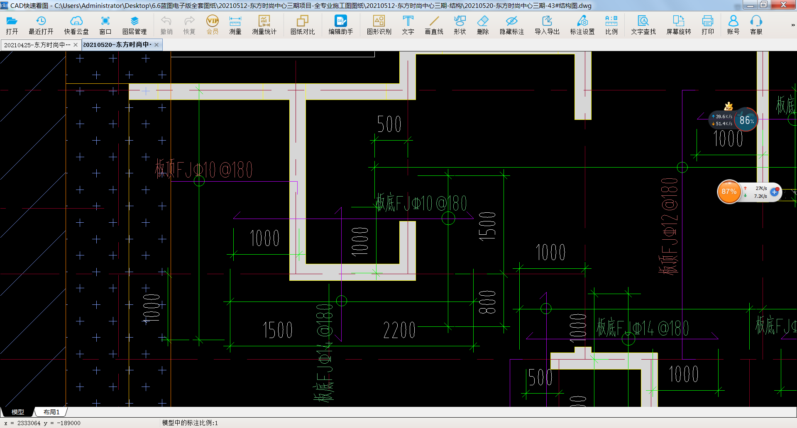797x428 pixels.
Task: Close the 20210425-东方时尚中 tab
Action: tap(76, 45)
